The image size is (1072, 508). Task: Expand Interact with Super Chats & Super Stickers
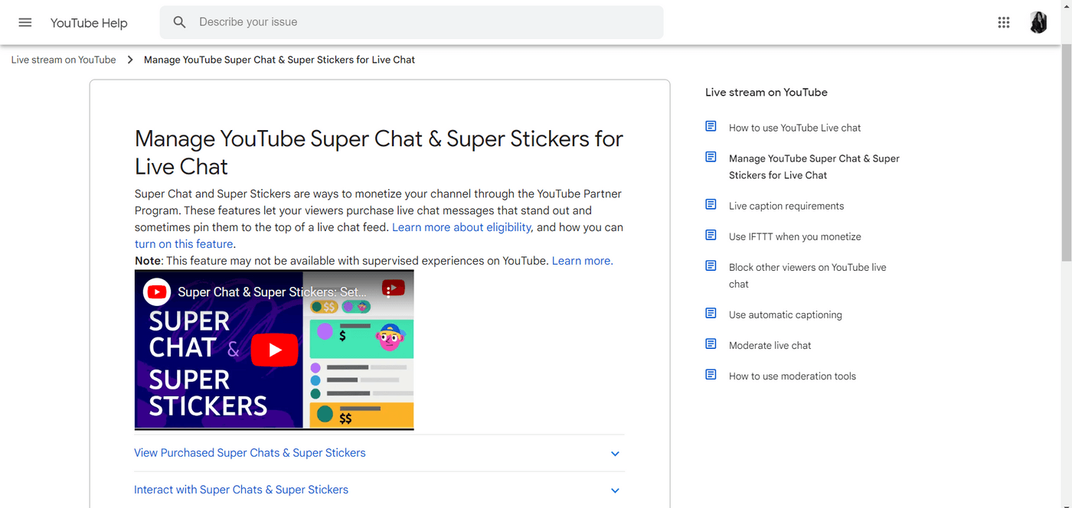tap(240, 489)
